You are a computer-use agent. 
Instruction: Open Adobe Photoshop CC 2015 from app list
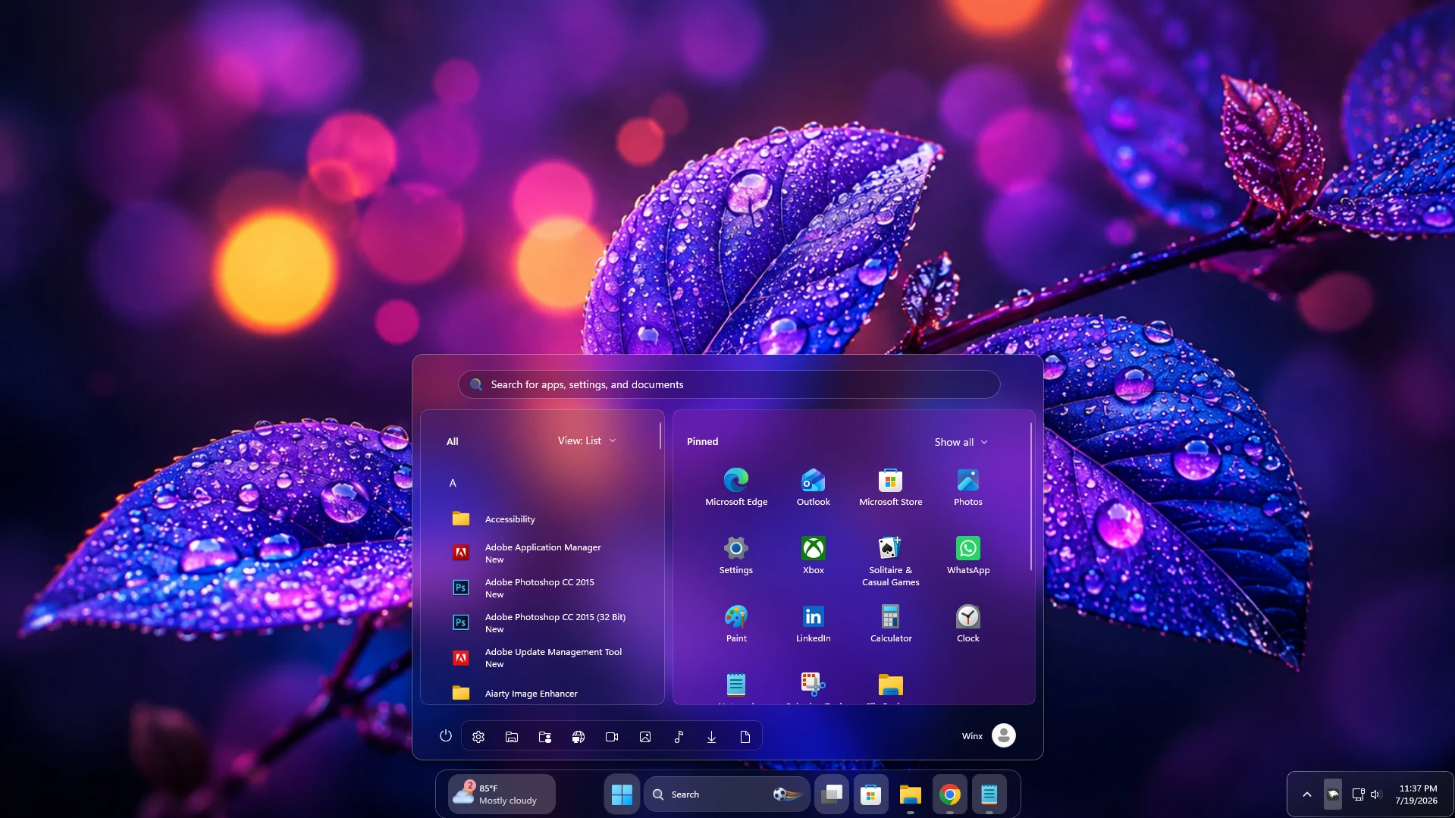543,588
